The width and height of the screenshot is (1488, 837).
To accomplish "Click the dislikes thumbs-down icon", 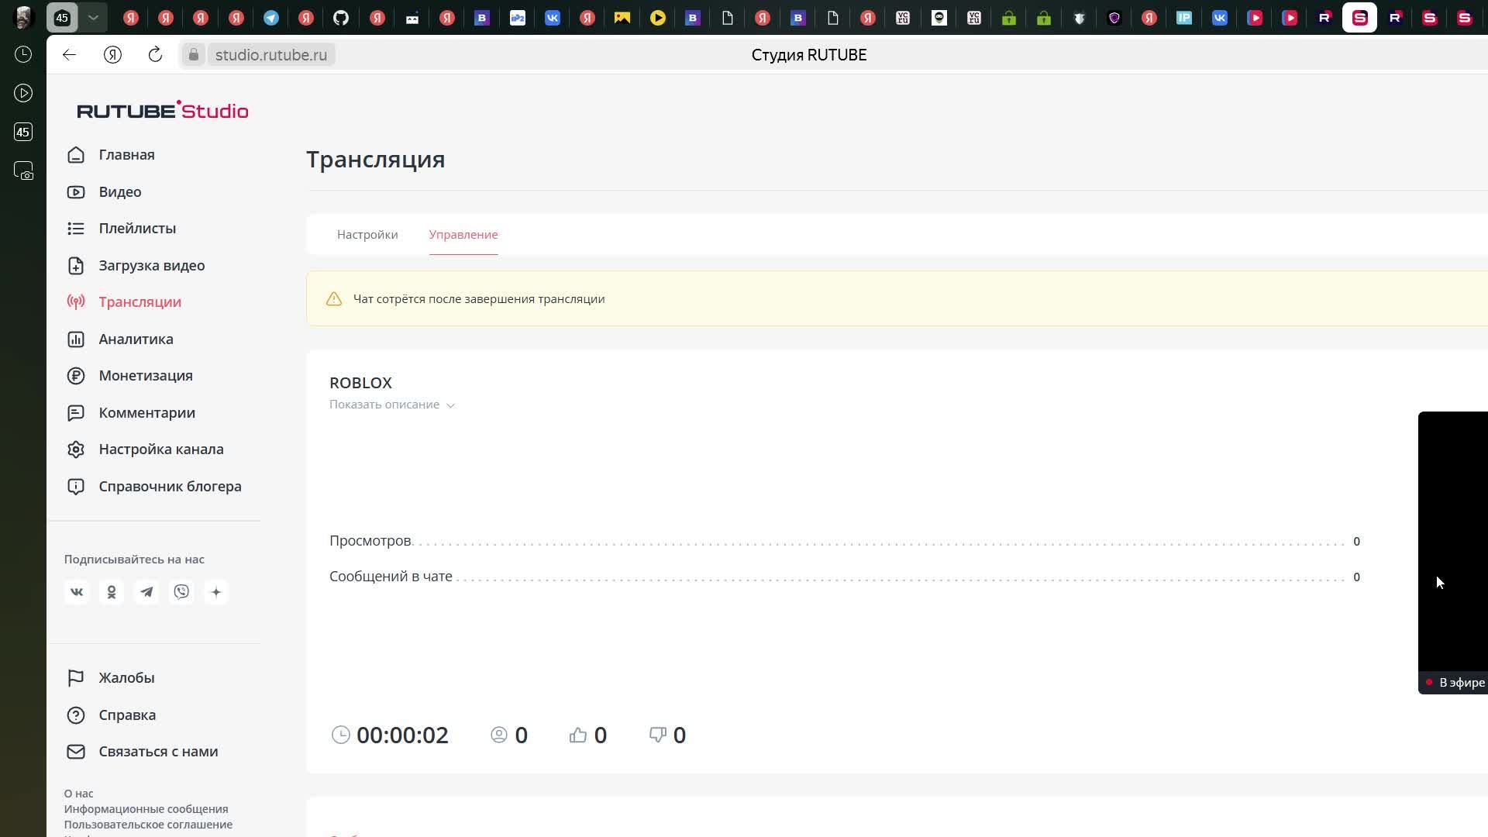I will tap(657, 735).
